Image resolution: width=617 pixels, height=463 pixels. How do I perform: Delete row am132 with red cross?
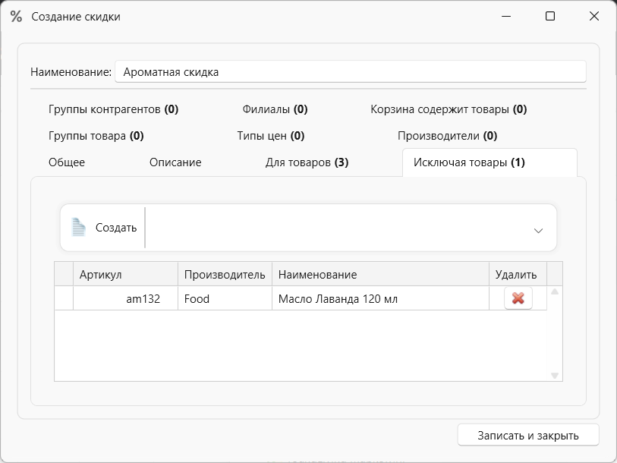pos(518,298)
